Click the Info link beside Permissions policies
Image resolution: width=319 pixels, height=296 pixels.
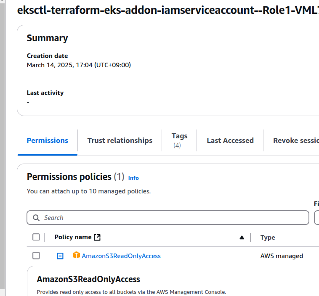133,178
